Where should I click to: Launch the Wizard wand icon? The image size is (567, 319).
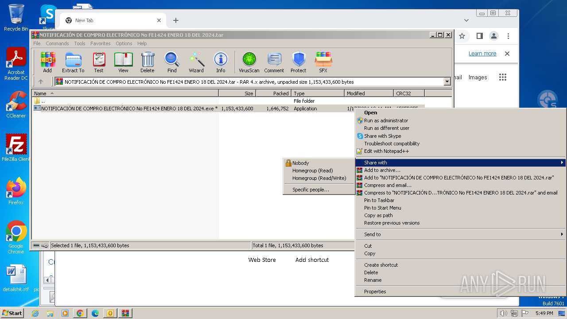tap(196, 62)
